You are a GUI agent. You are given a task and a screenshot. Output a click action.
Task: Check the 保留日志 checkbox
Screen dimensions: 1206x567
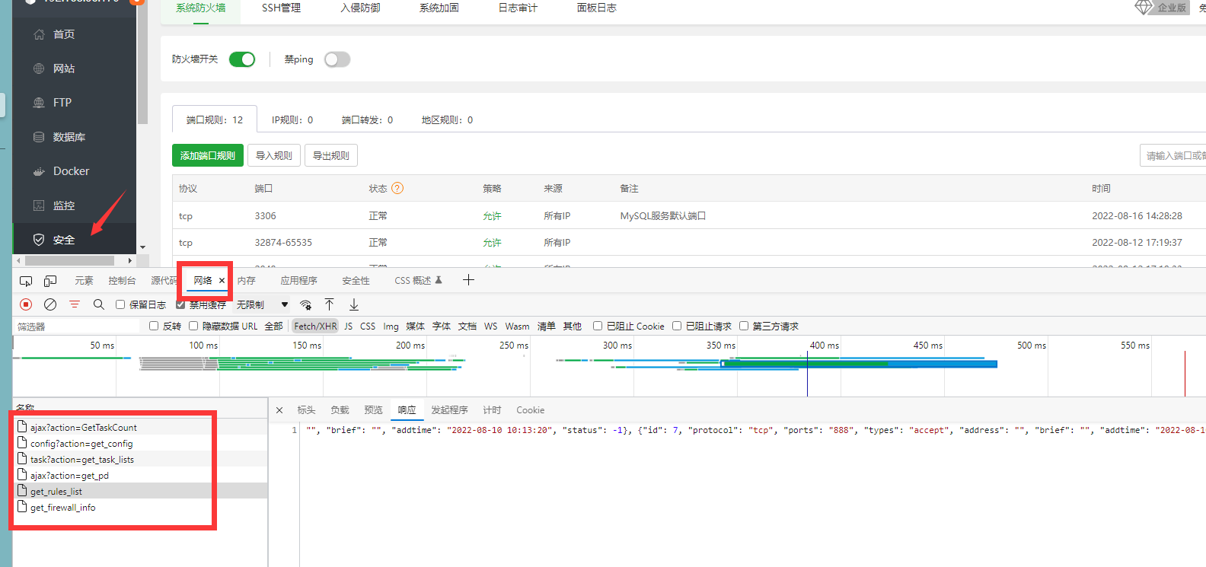[120, 304]
